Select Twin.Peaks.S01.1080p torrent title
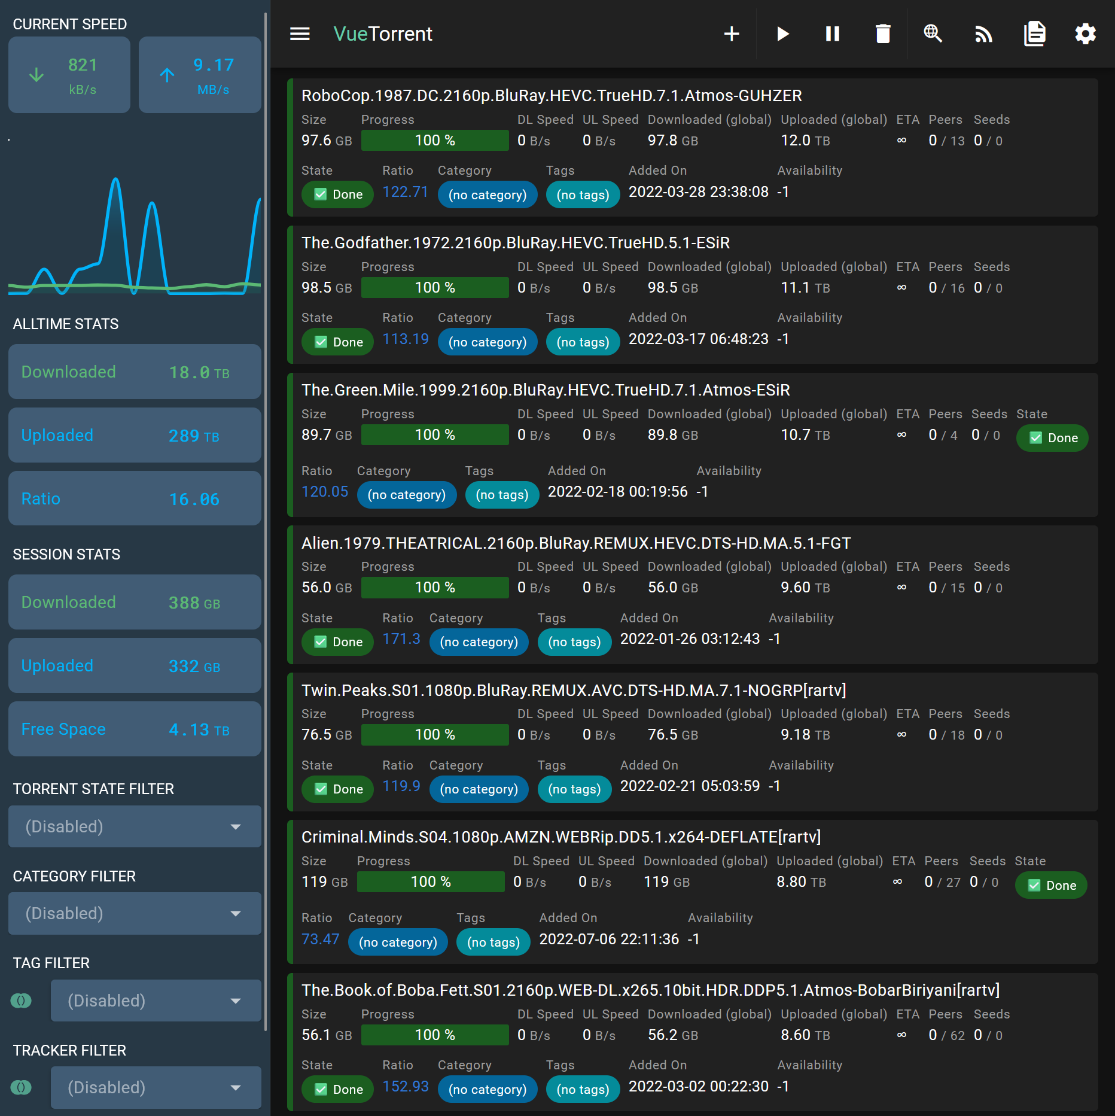The height and width of the screenshot is (1116, 1115). [x=574, y=691]
